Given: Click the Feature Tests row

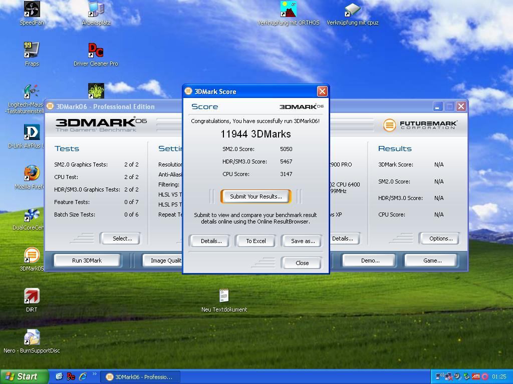Looking at the screenshot, I should tap(96, 202).
